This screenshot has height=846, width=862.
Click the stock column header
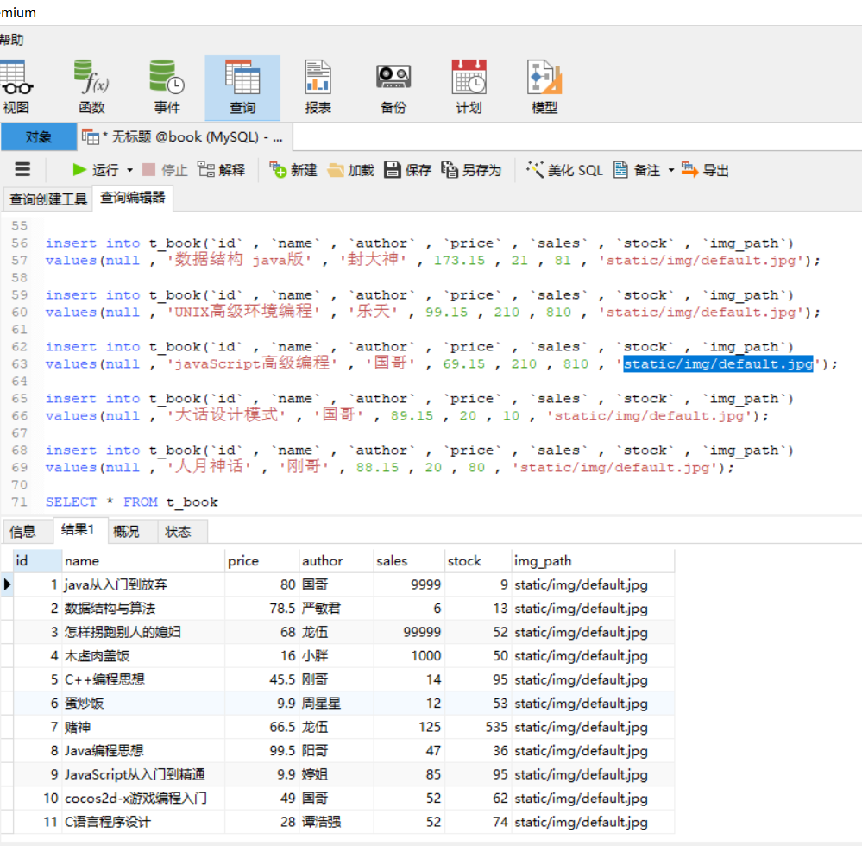pos(477,561)
